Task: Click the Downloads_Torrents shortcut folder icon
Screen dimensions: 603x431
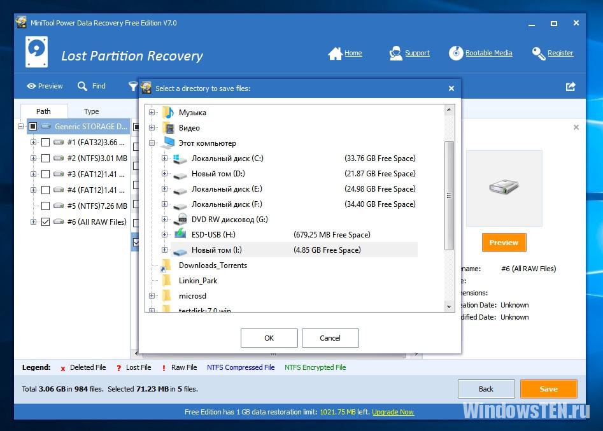Action: click(x=166, y=265)
